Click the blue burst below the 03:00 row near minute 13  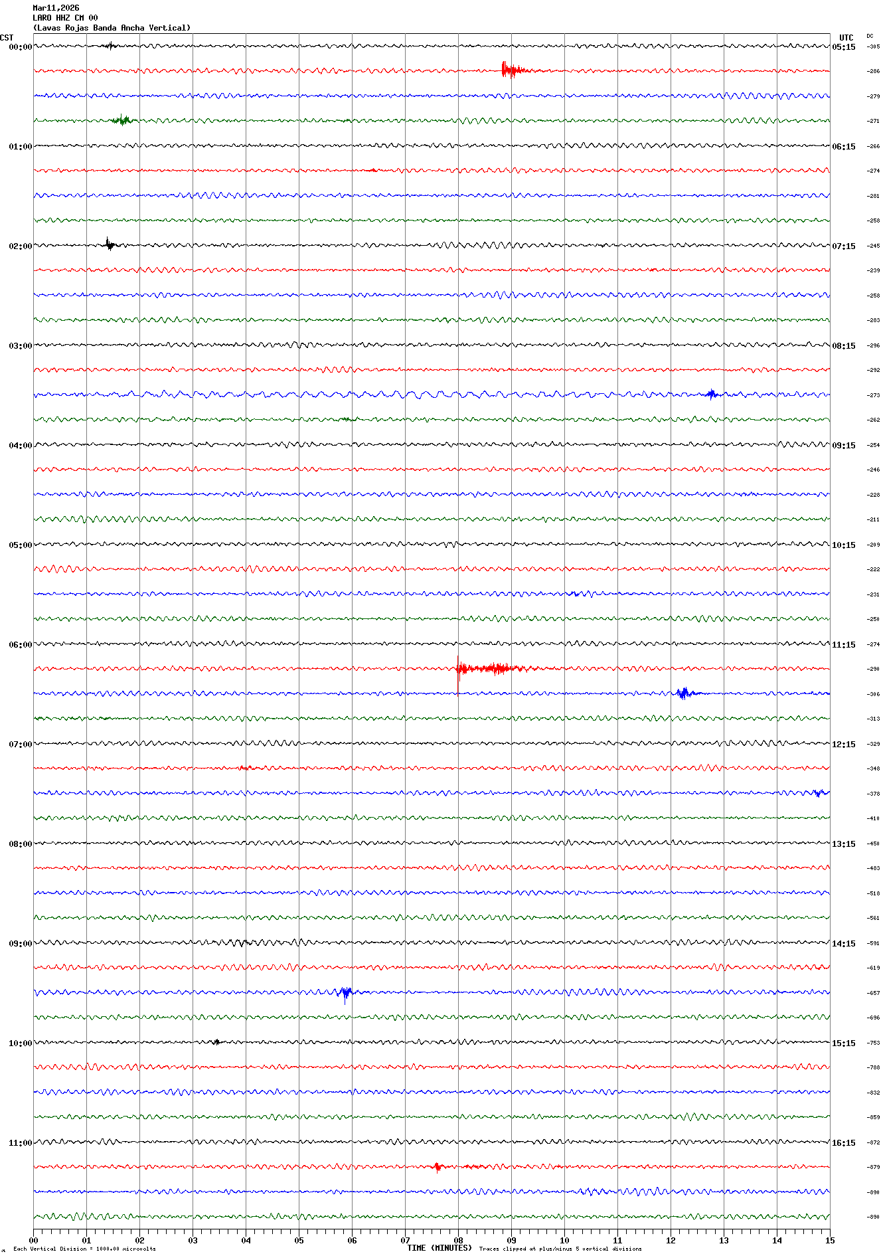click(x=712, y=395)
